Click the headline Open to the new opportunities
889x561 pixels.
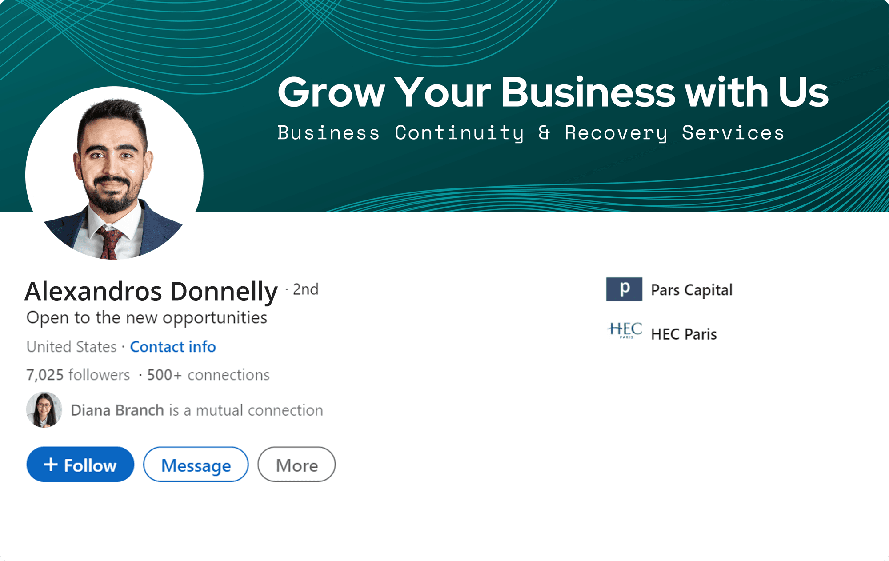[147, 318]
